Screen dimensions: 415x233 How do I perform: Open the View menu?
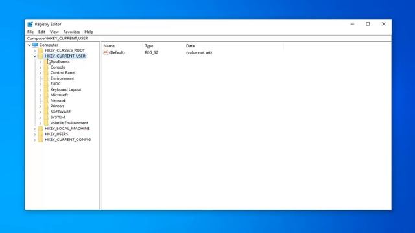tap(54, 32)
